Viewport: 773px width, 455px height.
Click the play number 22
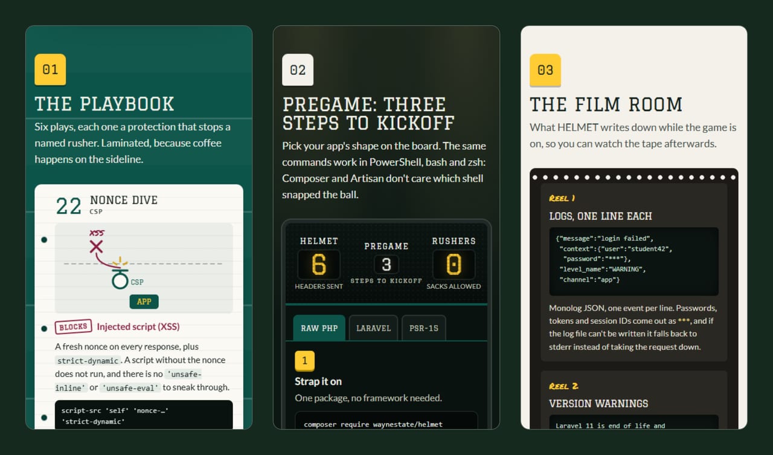68,206
